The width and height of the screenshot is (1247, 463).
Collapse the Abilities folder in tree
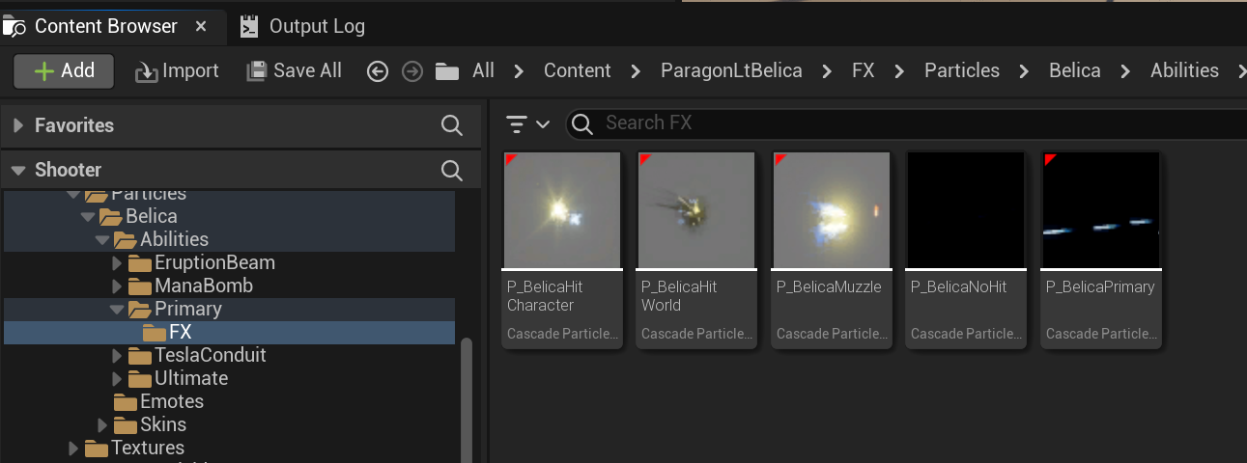point(103,240)
